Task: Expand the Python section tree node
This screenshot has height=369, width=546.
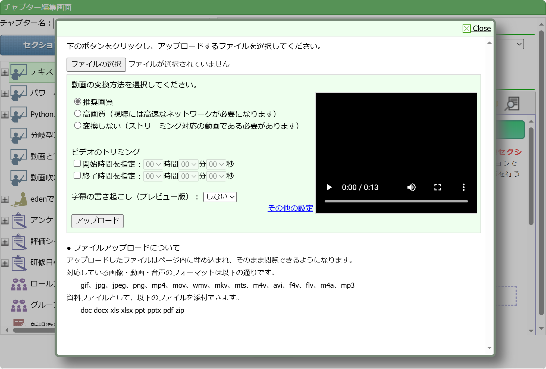Action: (x=5, y=115)
